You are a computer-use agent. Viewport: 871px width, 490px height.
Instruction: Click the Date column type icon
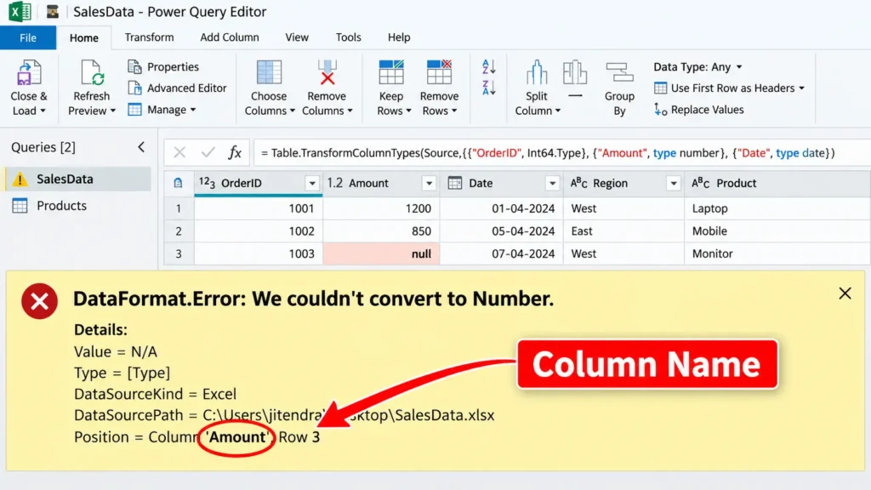click(455, 183)
